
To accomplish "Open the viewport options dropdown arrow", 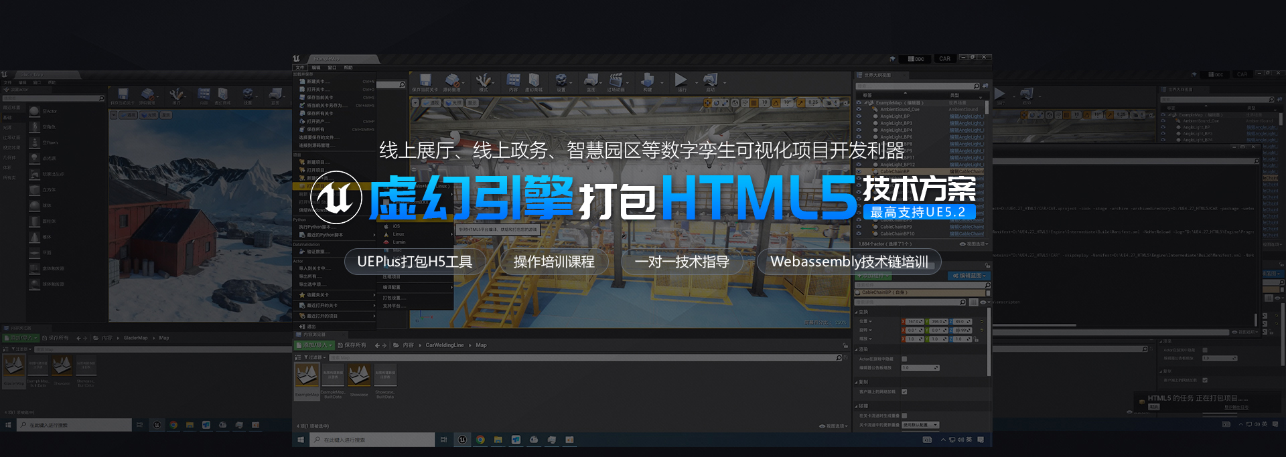I will click(415, 103).
